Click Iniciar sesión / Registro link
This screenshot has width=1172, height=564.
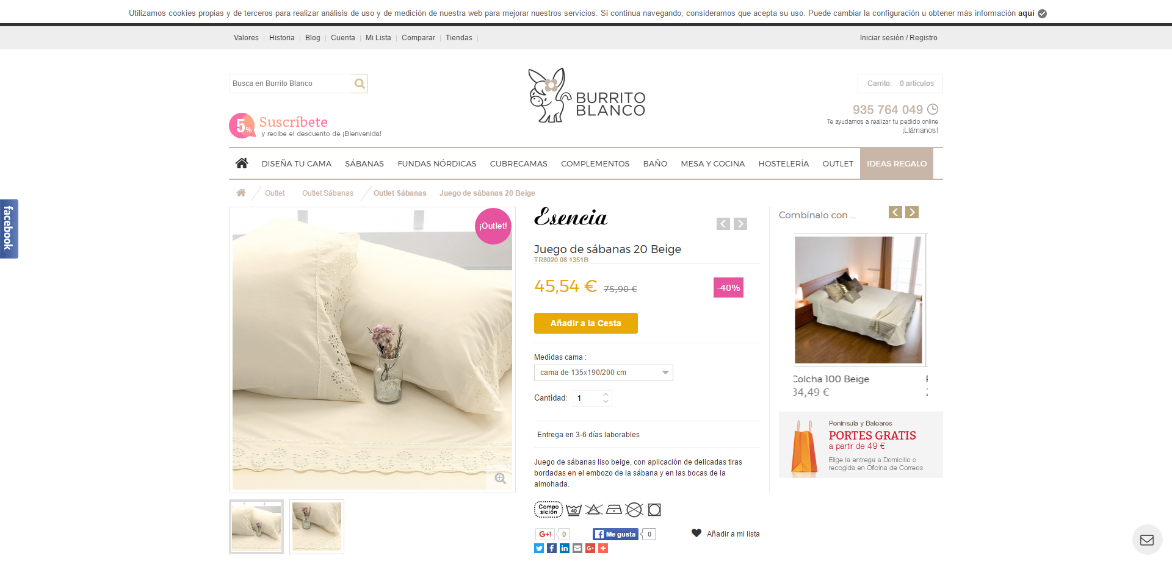(899, 38)
